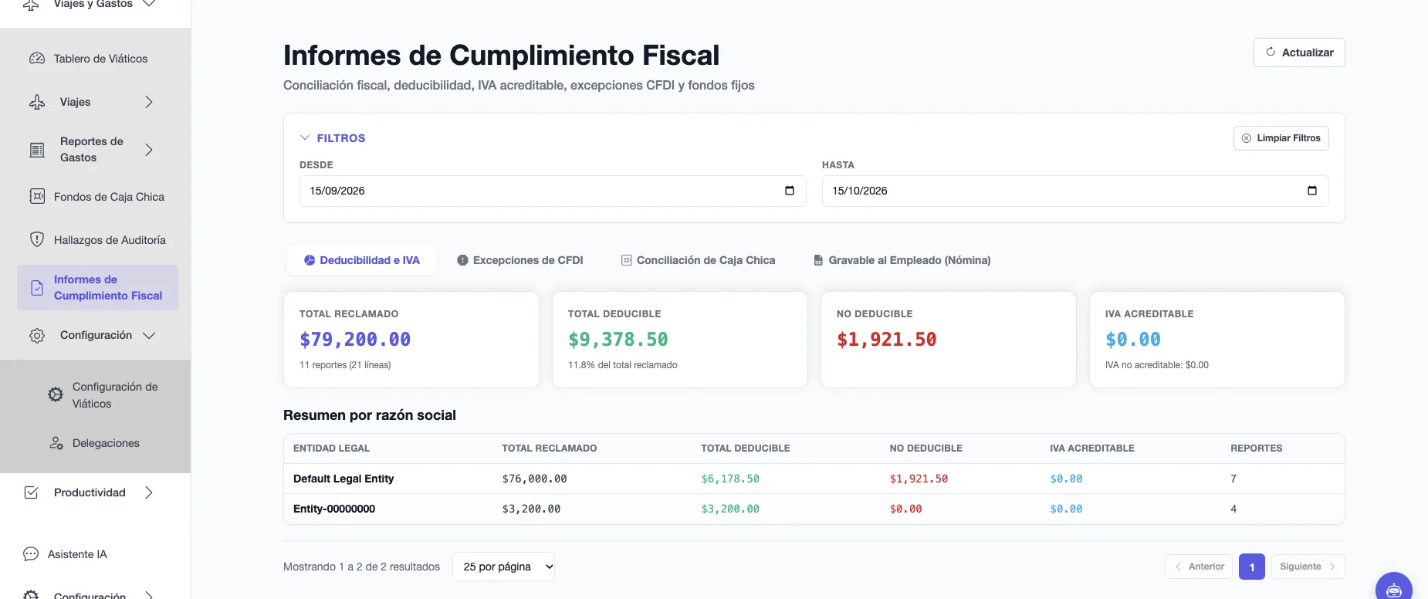The height and width of the screenshot is (599, 1428).
Task: Open the floating chatbot assistant button
Action: (x=1394, y=590)
